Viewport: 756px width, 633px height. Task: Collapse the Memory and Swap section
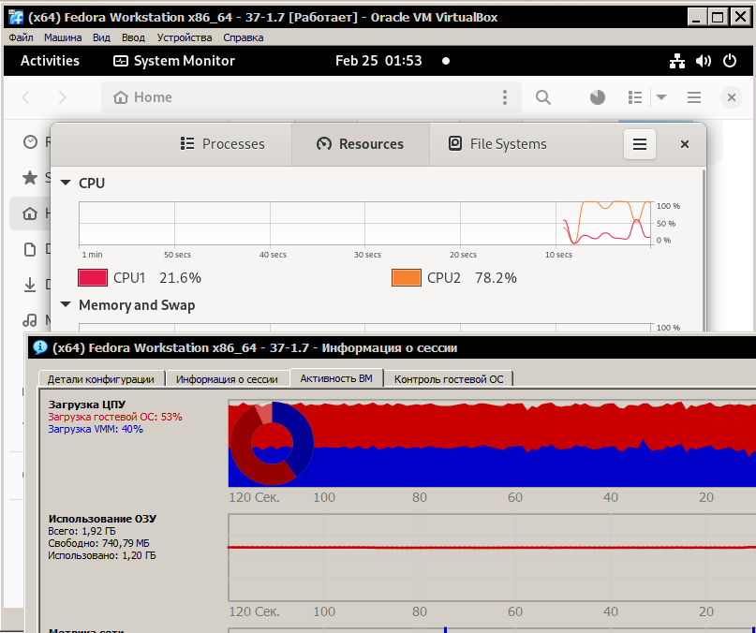coord(66,305)
